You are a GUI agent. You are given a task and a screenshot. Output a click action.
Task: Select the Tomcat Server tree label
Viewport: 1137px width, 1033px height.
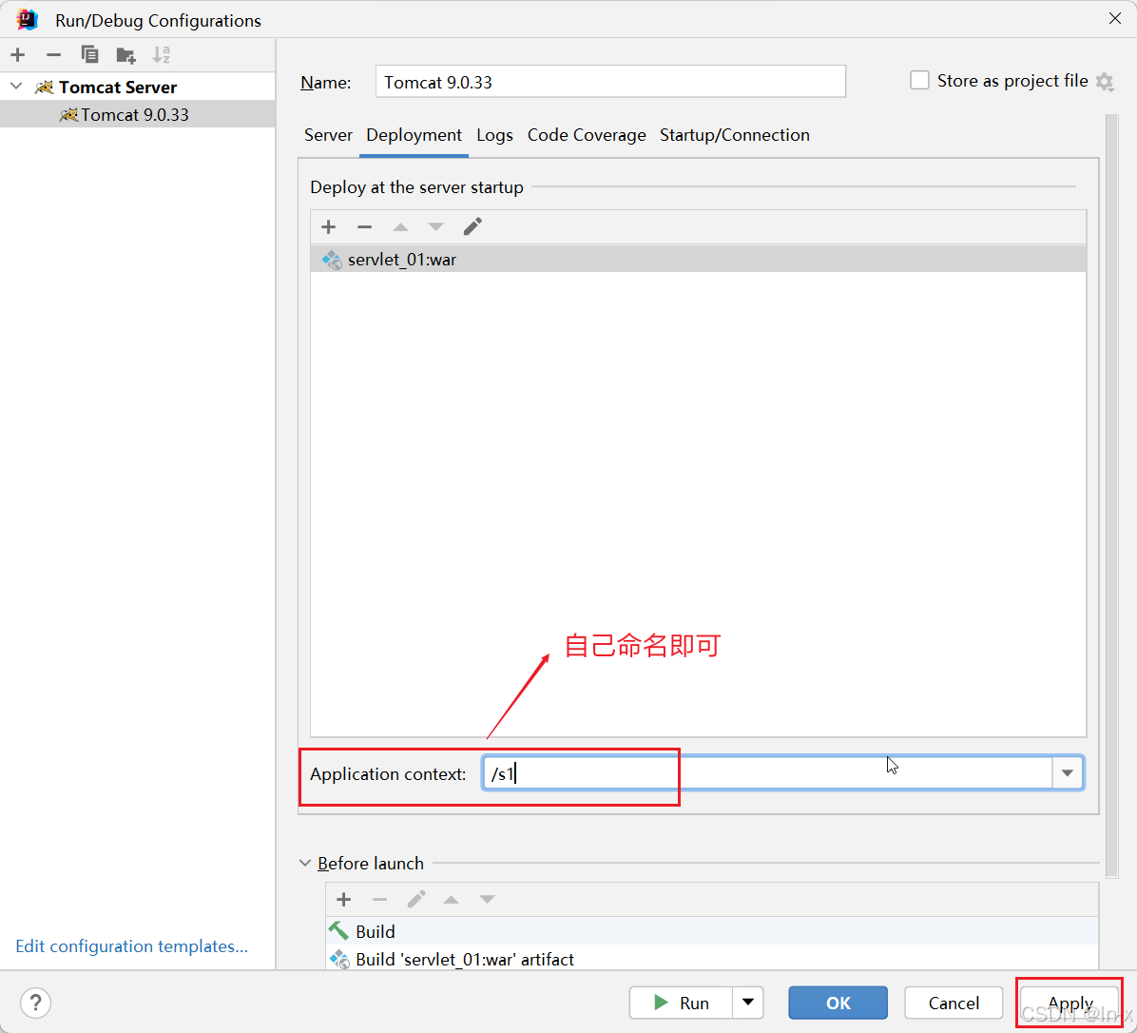[x=118, y=88]
